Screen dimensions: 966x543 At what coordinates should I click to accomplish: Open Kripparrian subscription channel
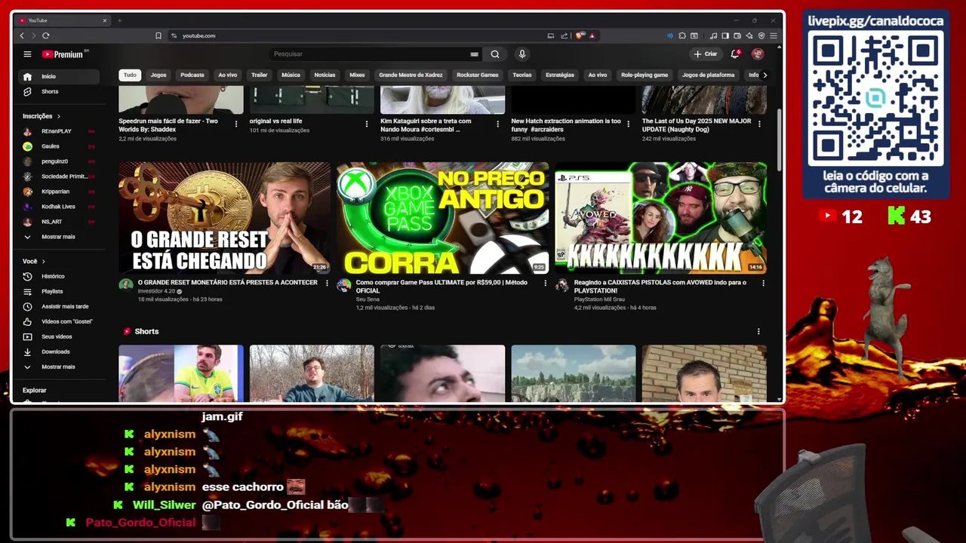coord(58,192)
